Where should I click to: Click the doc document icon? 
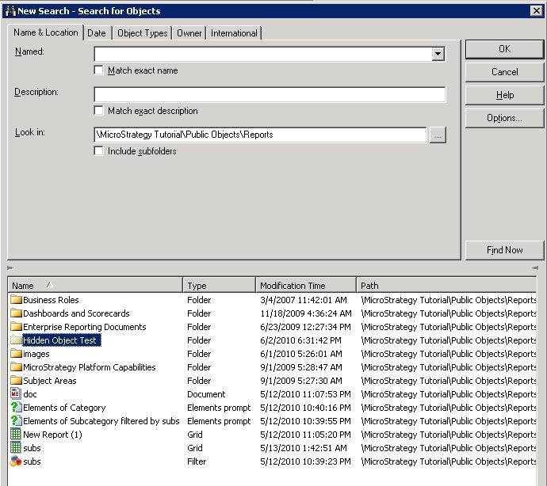tap(16, 394)
